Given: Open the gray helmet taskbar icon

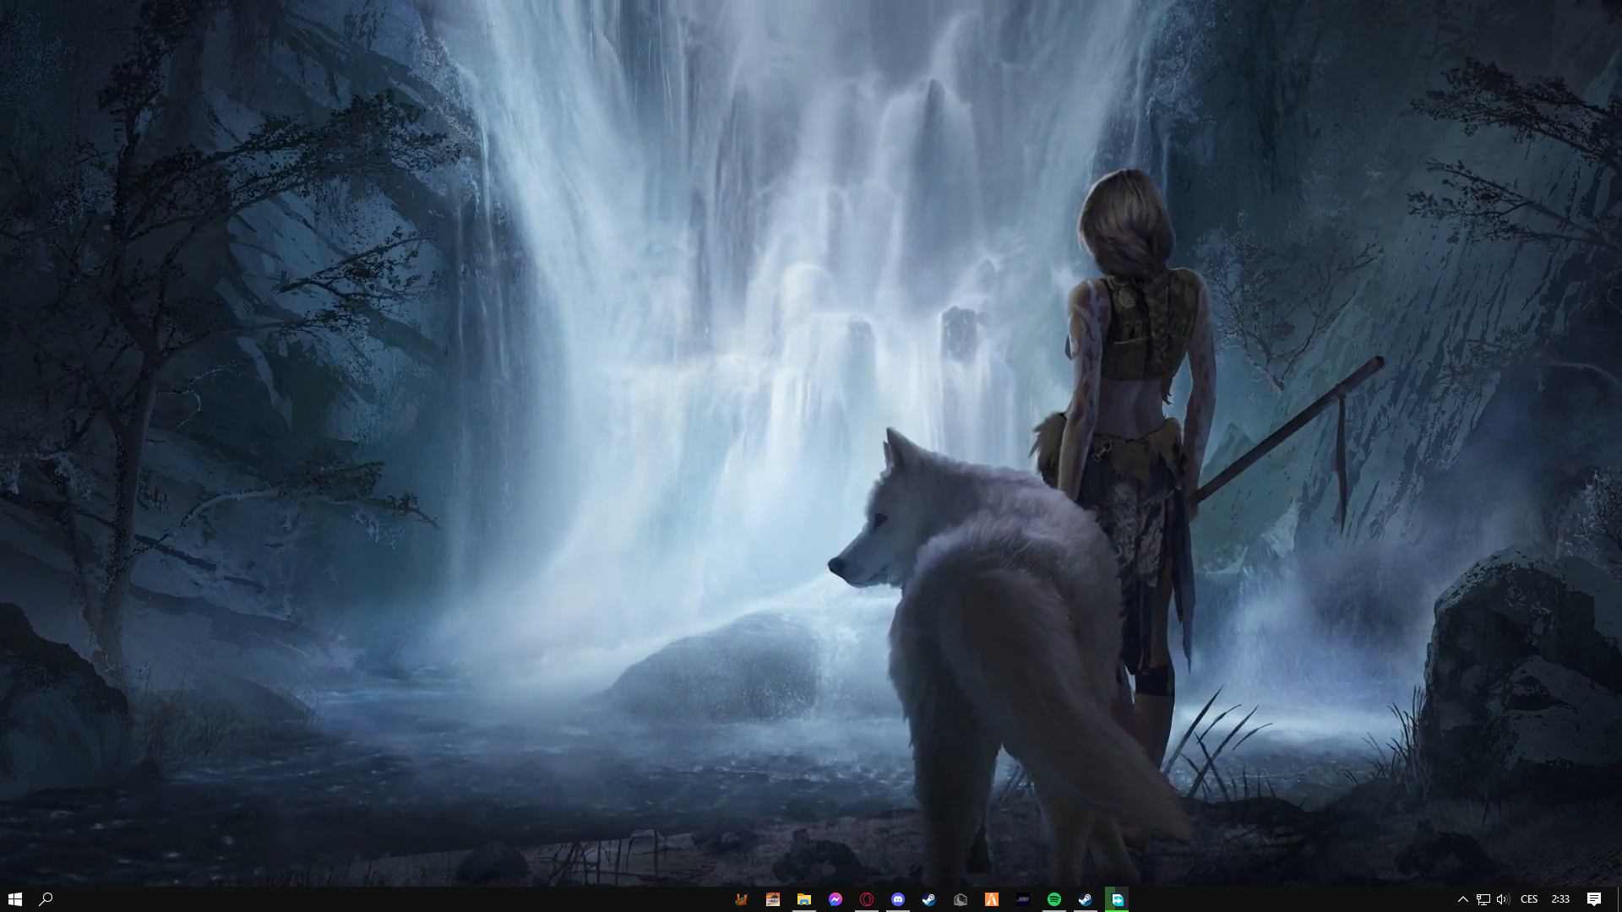Looking at the screenshot, I should click(961, 899).
